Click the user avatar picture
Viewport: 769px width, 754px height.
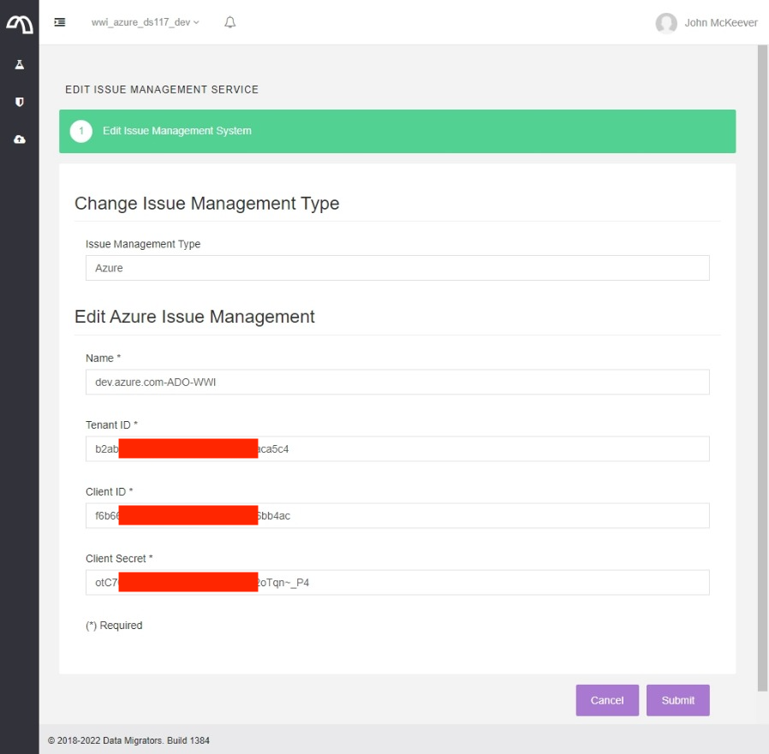(666, 23)
